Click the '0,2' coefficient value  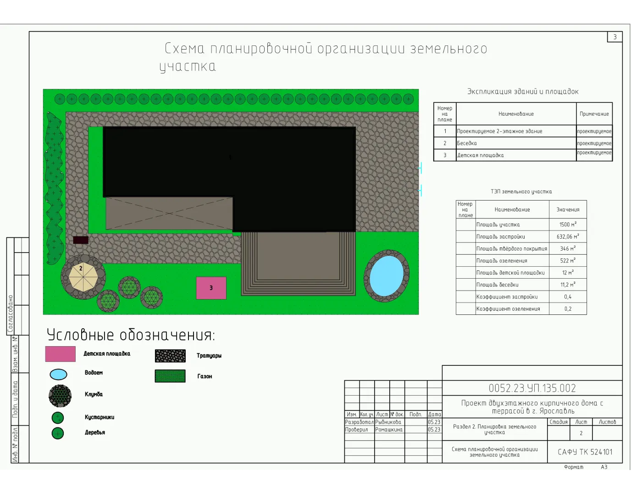pyautogui.click(x=568, y=309)
